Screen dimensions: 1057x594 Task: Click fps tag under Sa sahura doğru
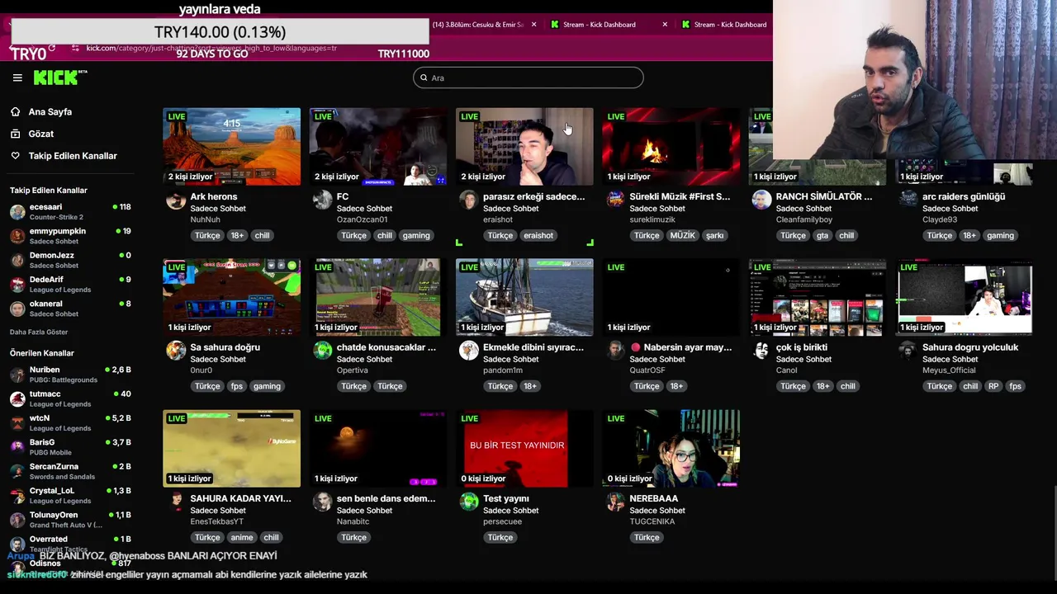point(237,386)
